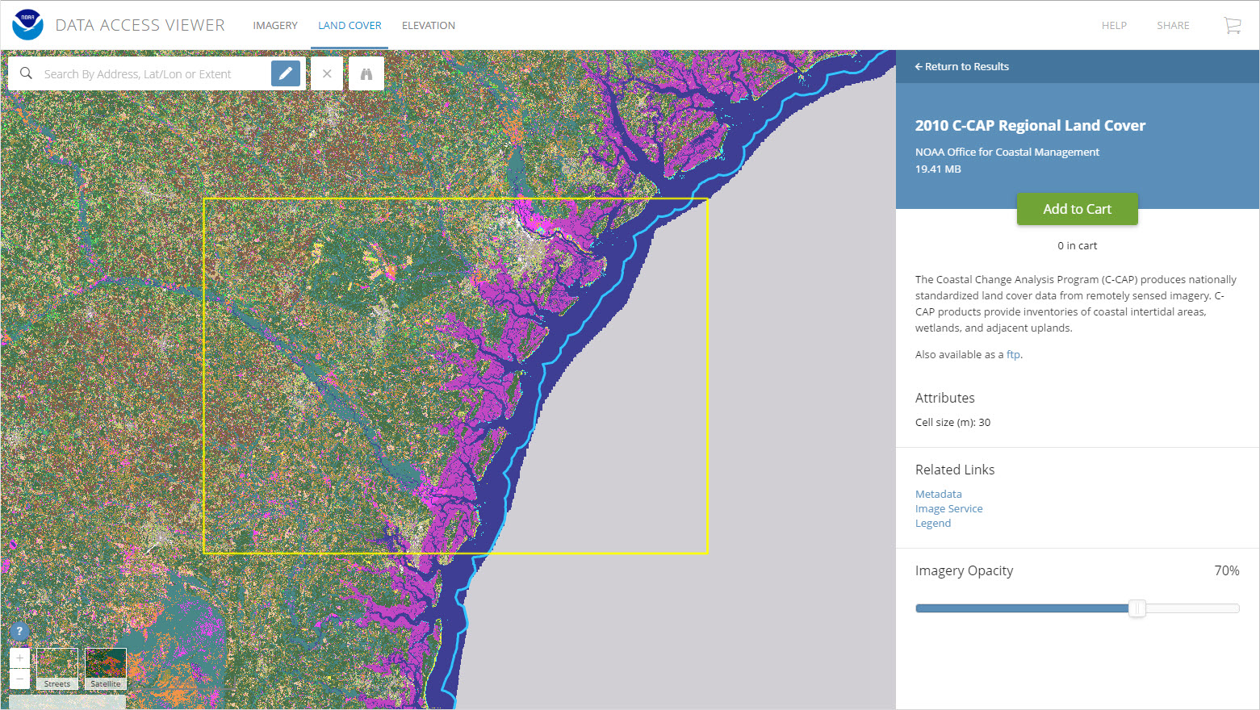Click the magnifying glass search icon
The image size is (1260, 710).
[x=26, y=73]
